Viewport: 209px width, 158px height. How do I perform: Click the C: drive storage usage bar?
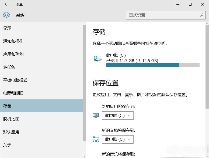tap(153, 65)
